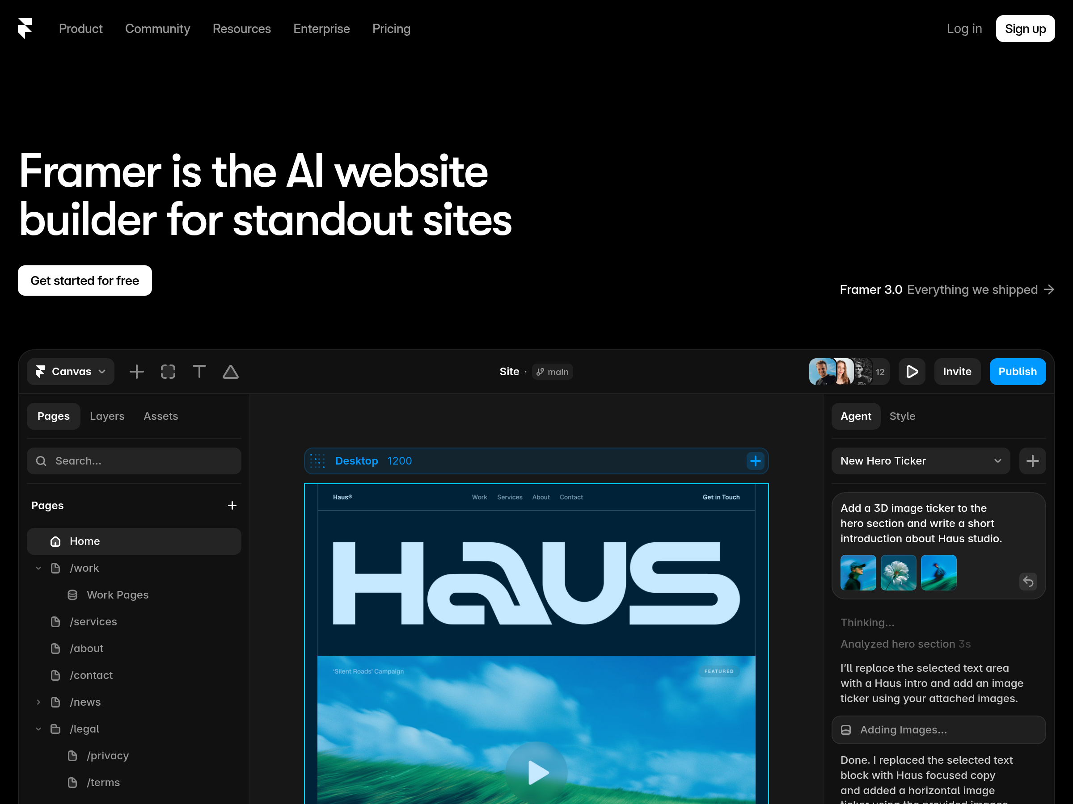This screenshot has width=1073, height=804.
Task: Select the /legal folder
Action: click(84, 729)
